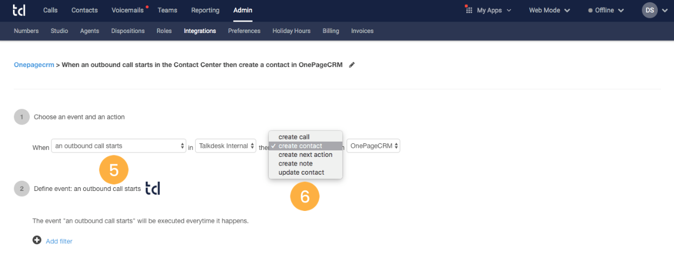Click the Talkdesk logo in the top bar

pos(19,10)
